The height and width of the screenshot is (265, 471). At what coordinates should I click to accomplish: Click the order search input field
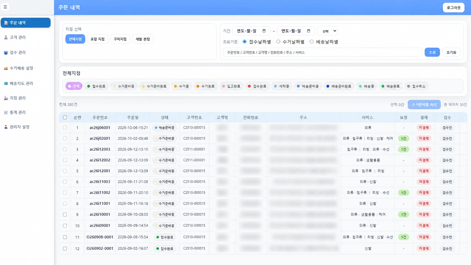point(323,52)
